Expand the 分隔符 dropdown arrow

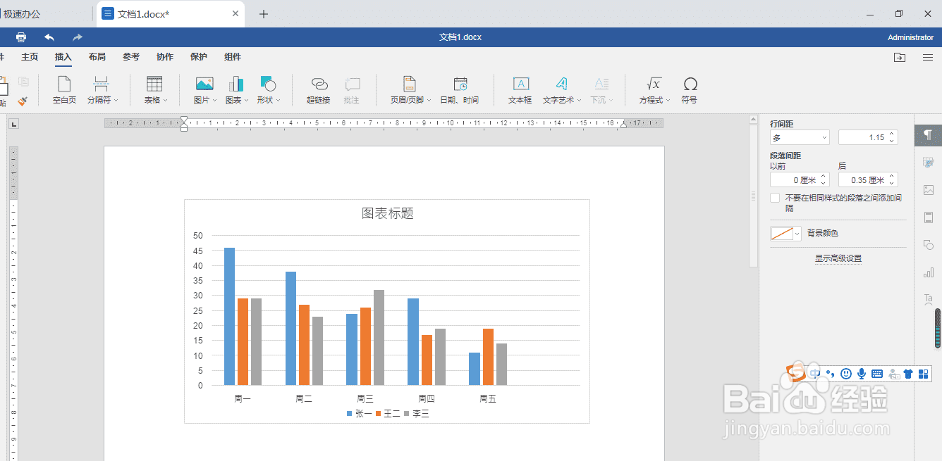click(116, 101)
